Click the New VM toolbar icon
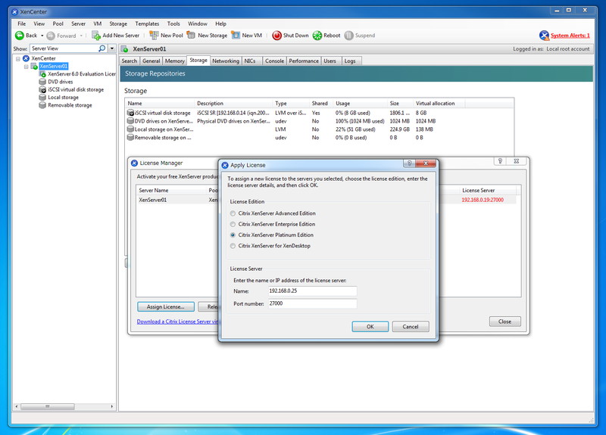This screenshot has width=606, height=435. (236, 35)
